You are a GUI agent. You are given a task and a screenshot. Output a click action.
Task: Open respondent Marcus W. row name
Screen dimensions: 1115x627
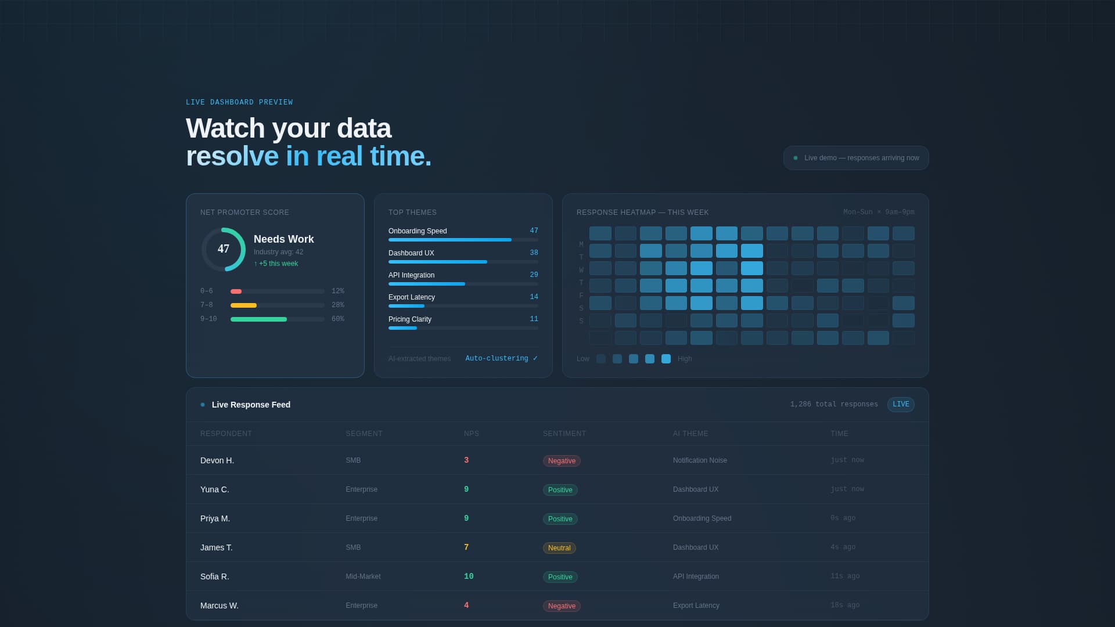point(220,606)
